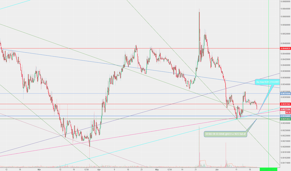The height and width of the screenshot is (171, 291).
Task: Click the 16 date label on time axis
Action: click(x=128, y=169)
